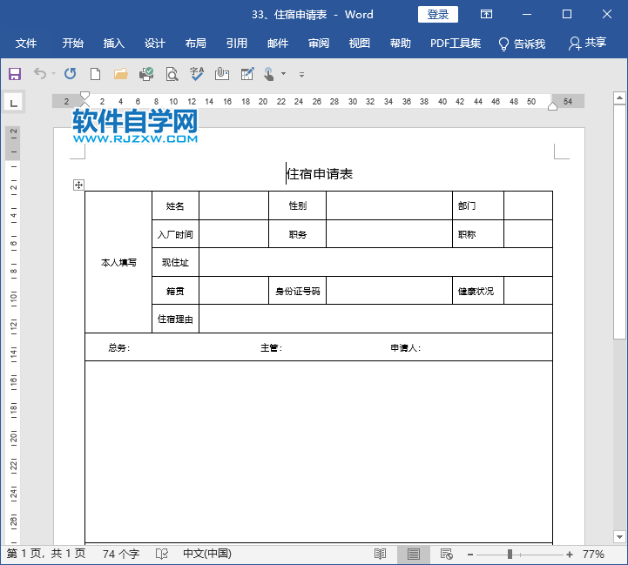Switch to the 视图 tab
Viewport: 628px width, 565px height.
click(x=359, y=43)
